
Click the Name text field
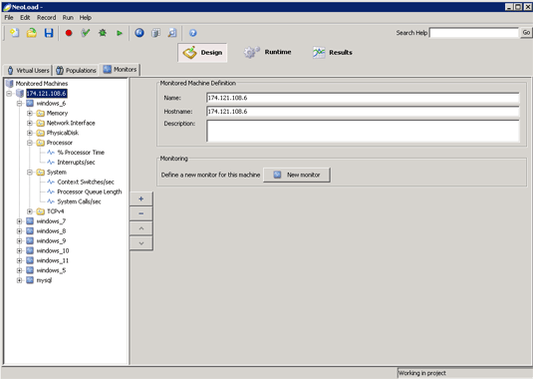coord(363,98)
